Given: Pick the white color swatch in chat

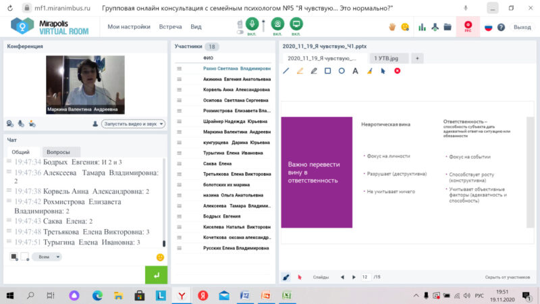Looking at the screenshot, I should [24, 257].
